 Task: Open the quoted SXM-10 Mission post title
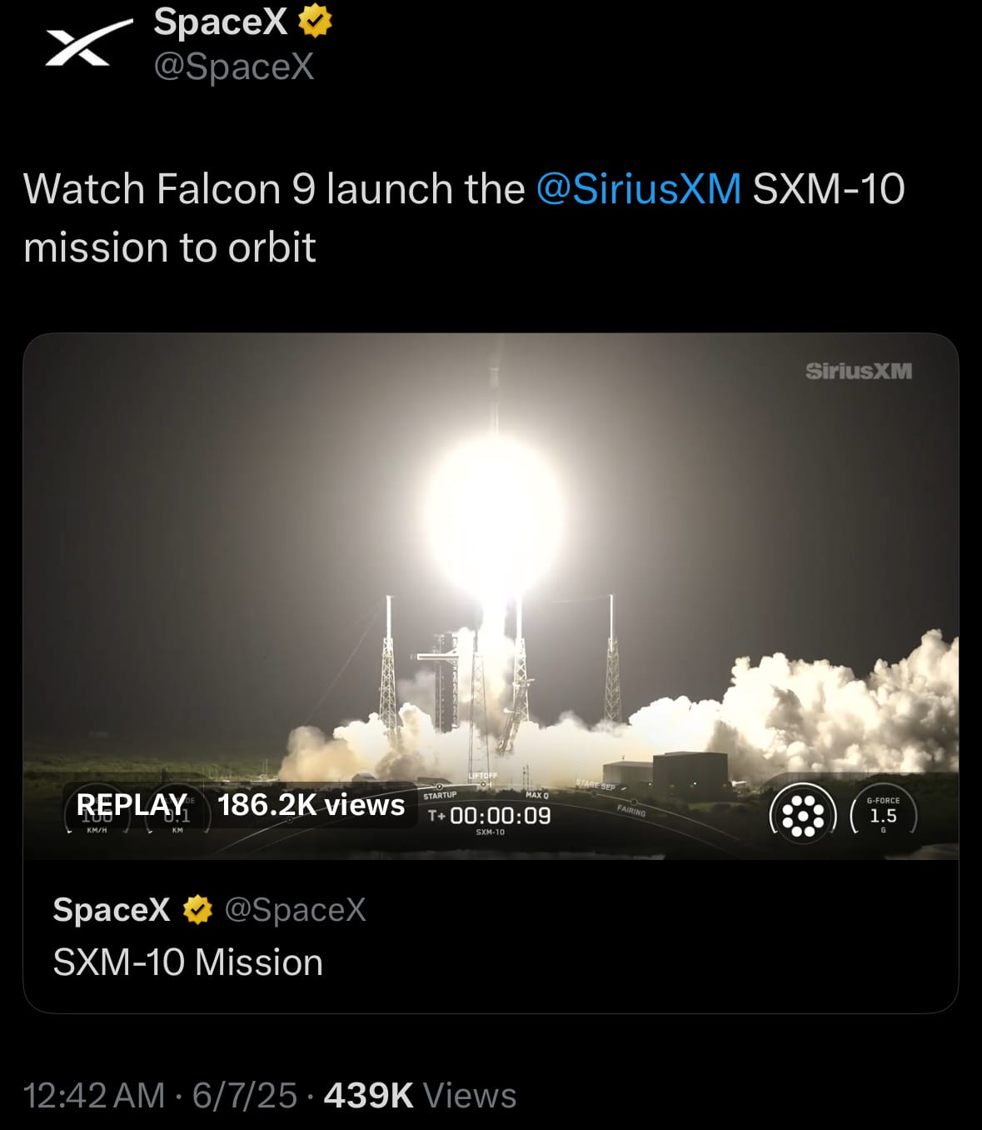(187, 962)
